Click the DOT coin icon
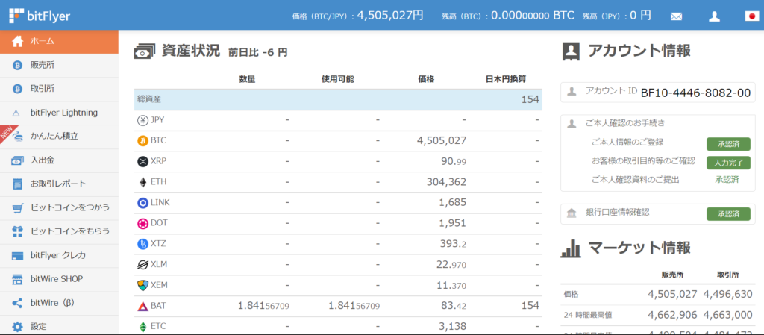The width and height of the screenshot is (764, 335). [x=143, y=224]
